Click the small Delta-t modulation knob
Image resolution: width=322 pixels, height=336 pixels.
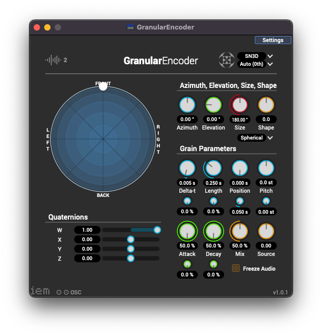[x=187, y=201]
